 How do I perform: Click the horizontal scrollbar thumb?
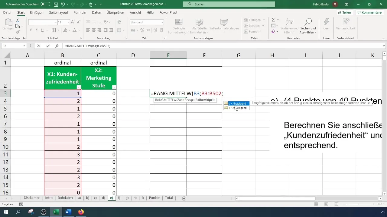point(277,198)
